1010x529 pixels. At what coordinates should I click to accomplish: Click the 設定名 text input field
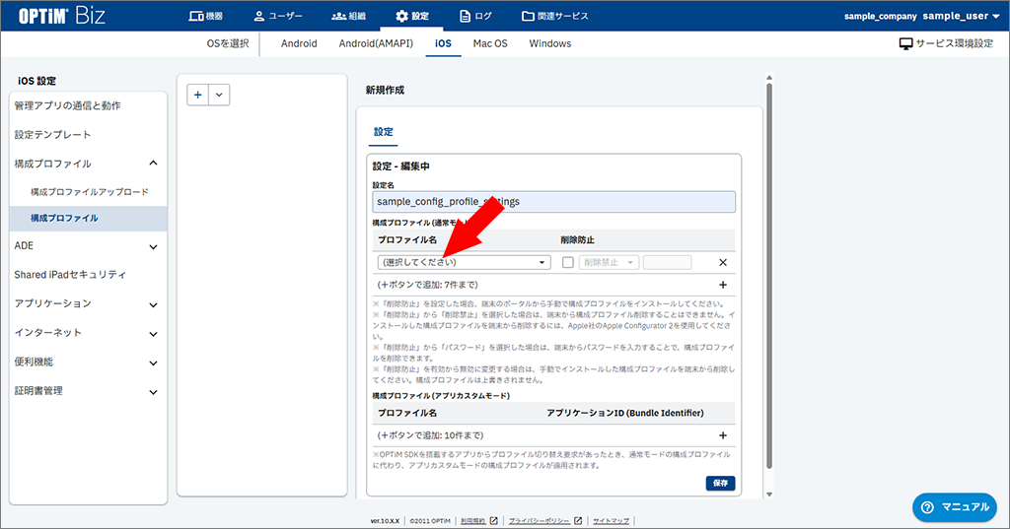coord(553,202)
